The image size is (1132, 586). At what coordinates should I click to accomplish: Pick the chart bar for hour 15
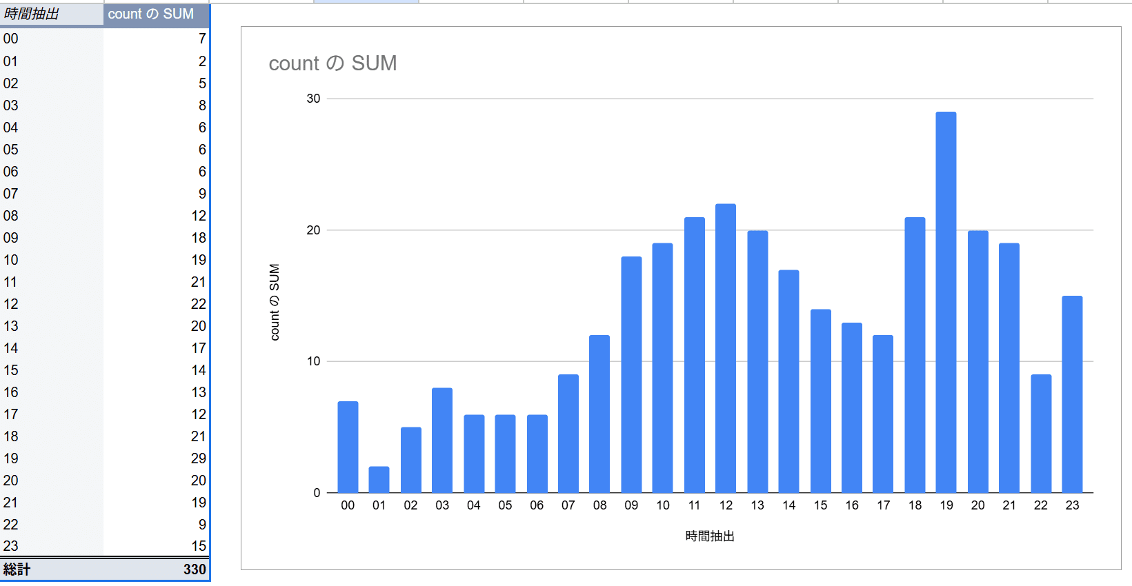coord(820,401)
